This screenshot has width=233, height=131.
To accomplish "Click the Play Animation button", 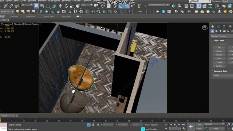I will point(175,124).
